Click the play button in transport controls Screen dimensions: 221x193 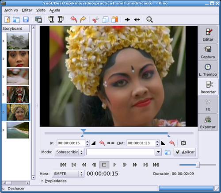114,165
